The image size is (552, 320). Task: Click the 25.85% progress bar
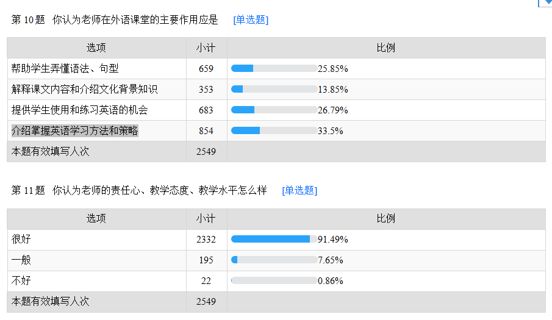[274, 68]
